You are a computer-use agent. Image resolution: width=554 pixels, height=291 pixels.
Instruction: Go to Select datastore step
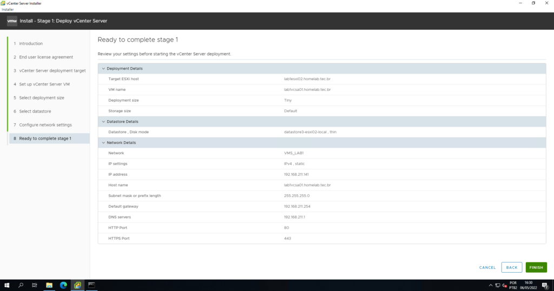[x=35, y=111]
